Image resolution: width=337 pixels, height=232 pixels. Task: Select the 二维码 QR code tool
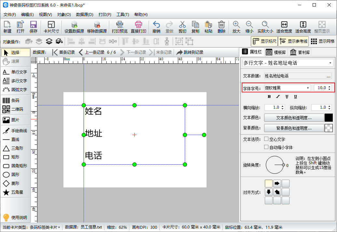coord(15,109)
